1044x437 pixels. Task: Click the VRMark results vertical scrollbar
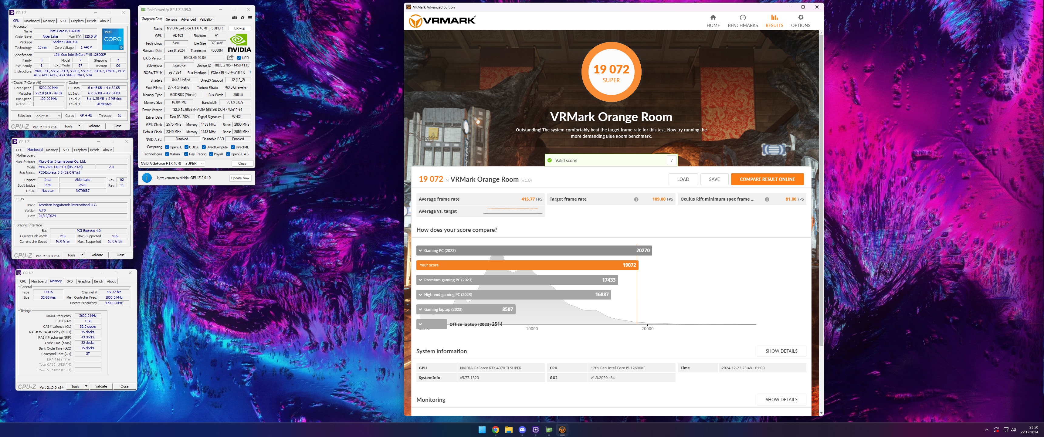click(x=821, y=191)
